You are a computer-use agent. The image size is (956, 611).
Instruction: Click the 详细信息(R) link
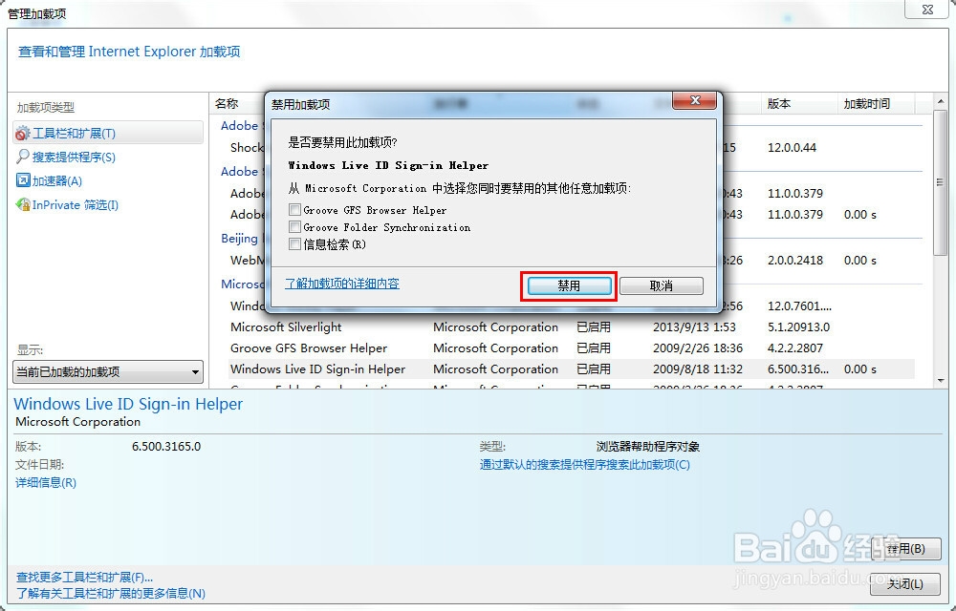click(x=44, y=482)
